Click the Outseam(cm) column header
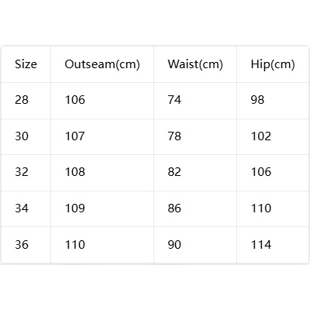Screen dimensions: 310x310 [x=102, y=64]
